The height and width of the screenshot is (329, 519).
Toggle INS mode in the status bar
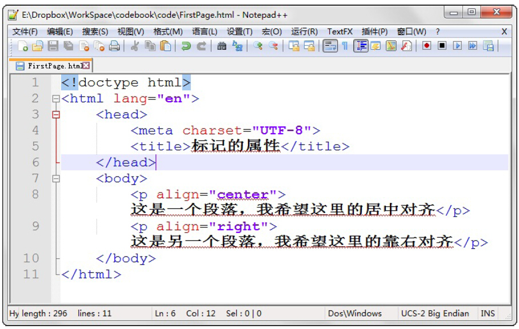[488, 313]
